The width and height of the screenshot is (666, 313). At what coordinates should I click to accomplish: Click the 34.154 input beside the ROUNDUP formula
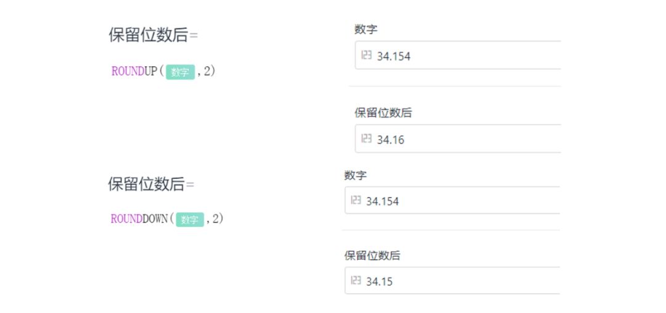[458, 55]
